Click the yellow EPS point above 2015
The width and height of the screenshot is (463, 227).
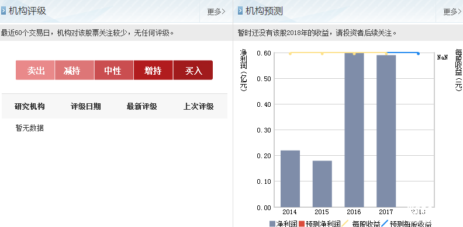(322, 54)
